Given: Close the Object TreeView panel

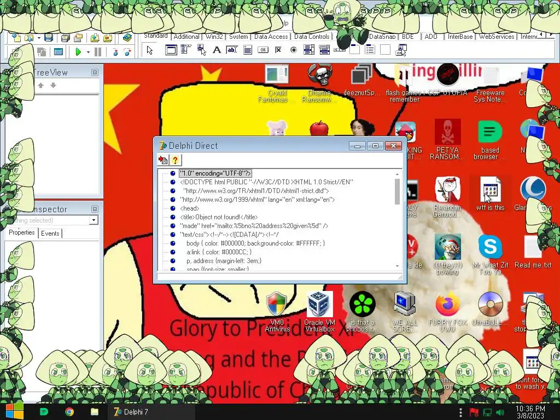Looking at the screenshot, I should point(95,73).
